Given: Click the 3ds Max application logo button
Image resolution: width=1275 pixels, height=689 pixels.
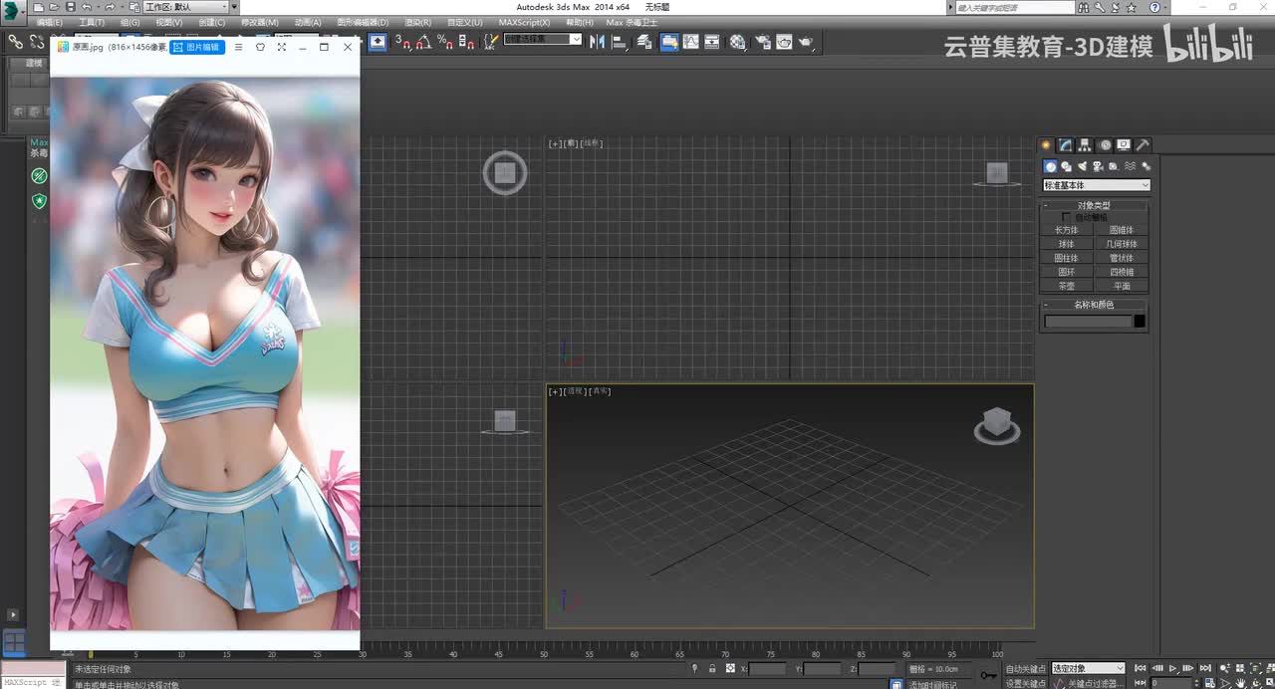Looking at the screenshot, I should coord(13,11).
